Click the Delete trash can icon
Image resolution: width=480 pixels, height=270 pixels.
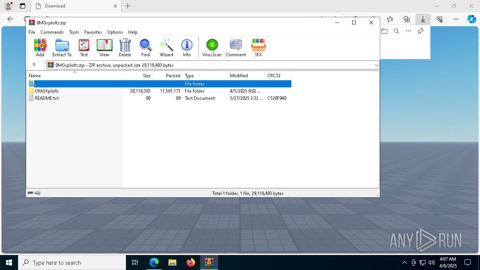point(125,48)
